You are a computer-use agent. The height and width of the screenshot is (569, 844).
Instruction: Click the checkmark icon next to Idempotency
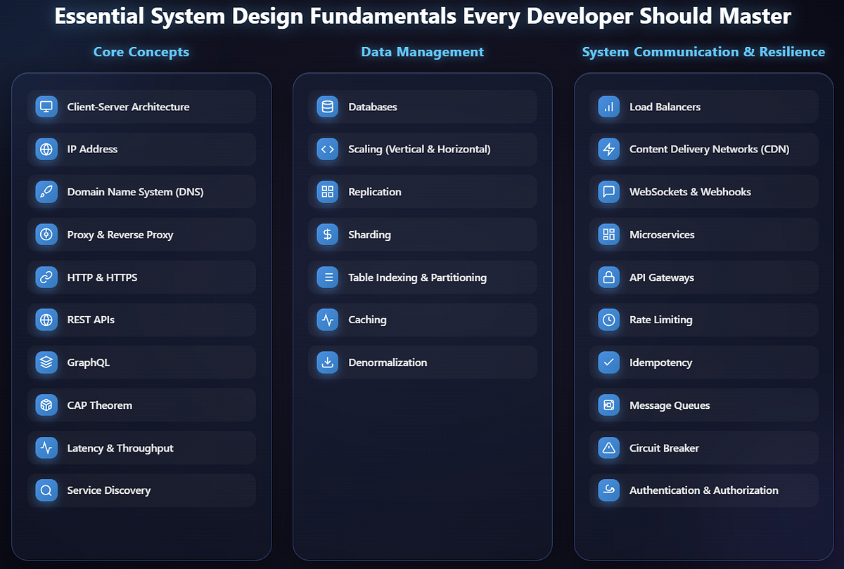point(608,362)
